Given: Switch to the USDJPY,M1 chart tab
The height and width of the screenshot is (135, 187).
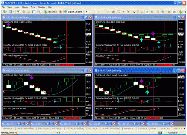Looking at the screenshot, I should pyautogui.click(x=57, y=128).
